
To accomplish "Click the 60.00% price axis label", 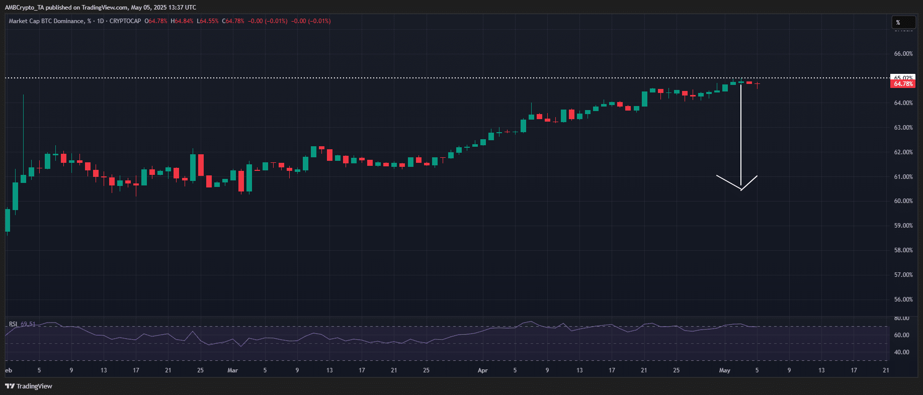I will 903,201.
